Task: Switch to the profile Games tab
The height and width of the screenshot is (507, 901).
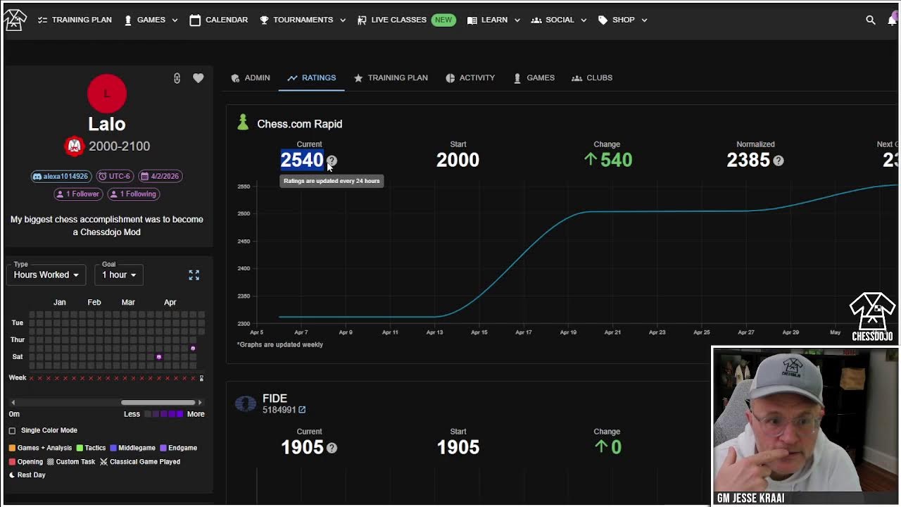Action: [534, 78]
